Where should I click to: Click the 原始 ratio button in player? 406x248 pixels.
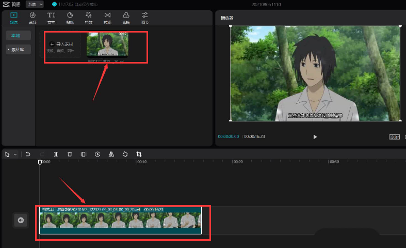pyautogui.click(x=394, y=137)
